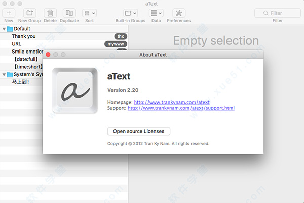
Task: Collapse the Default group triangle
Action: click(x=4, y=29)
